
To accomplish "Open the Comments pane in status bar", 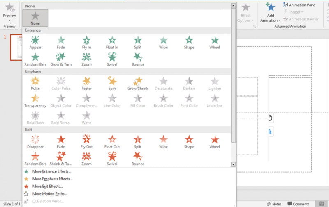I will [x=298, y=204].
